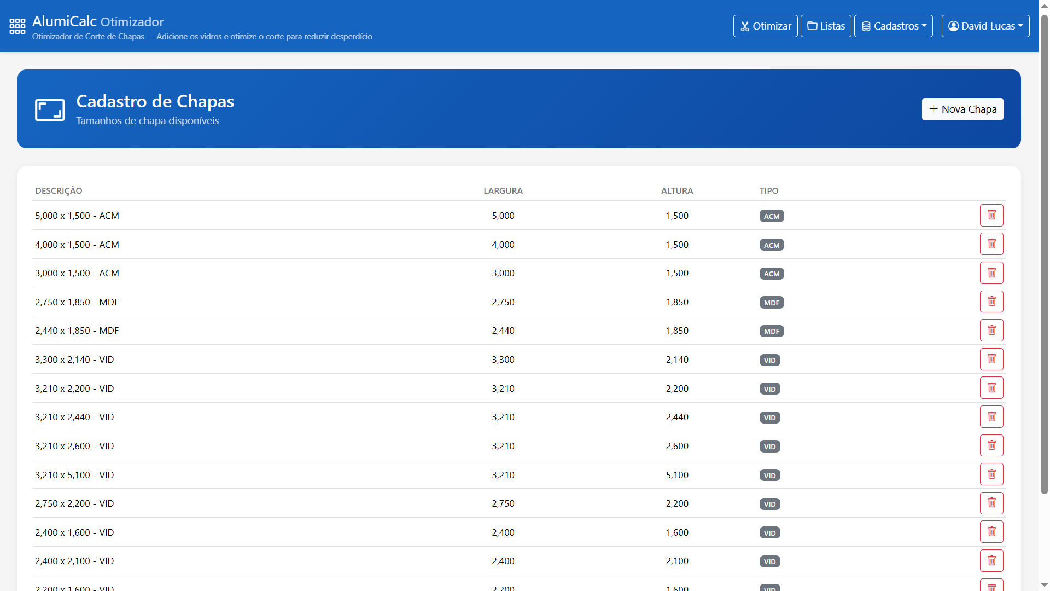Click height value 2,100

(x=677, y=561)
